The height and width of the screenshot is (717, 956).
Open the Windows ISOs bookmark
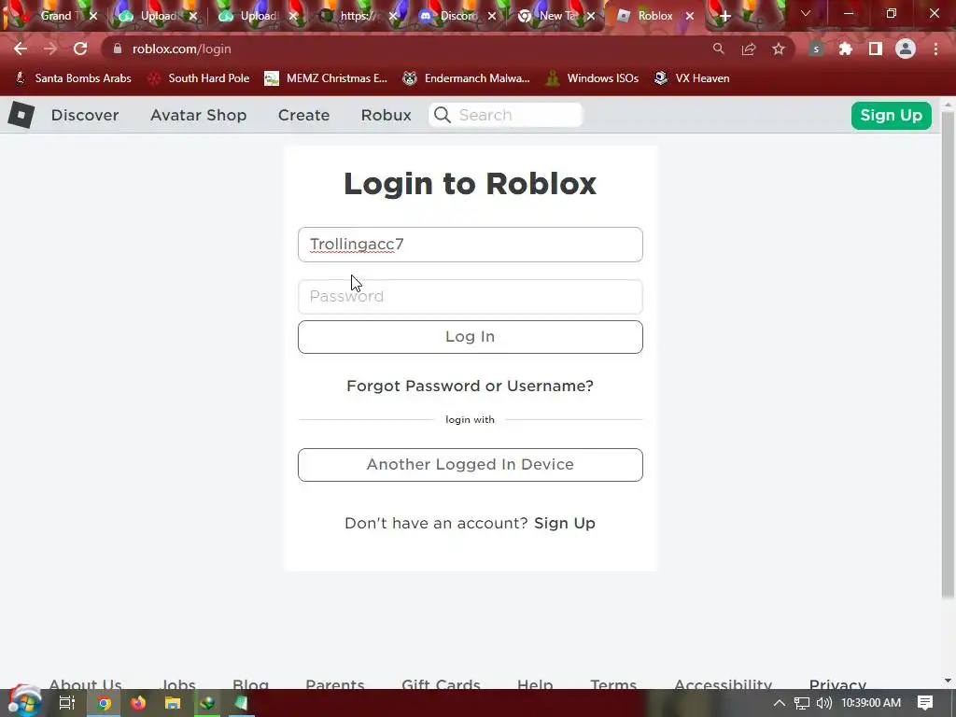(x=592, y=78)
